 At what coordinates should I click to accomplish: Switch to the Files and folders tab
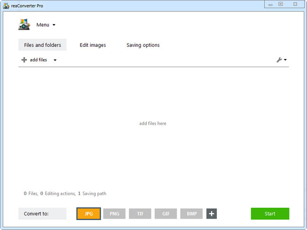pyautogui.click(x=43, y=45)
